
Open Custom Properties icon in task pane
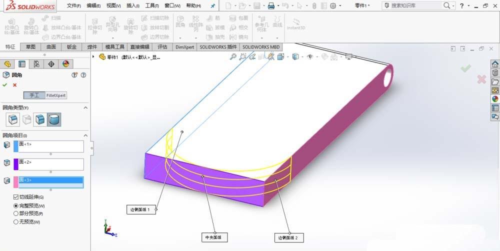tap(495, 108)
